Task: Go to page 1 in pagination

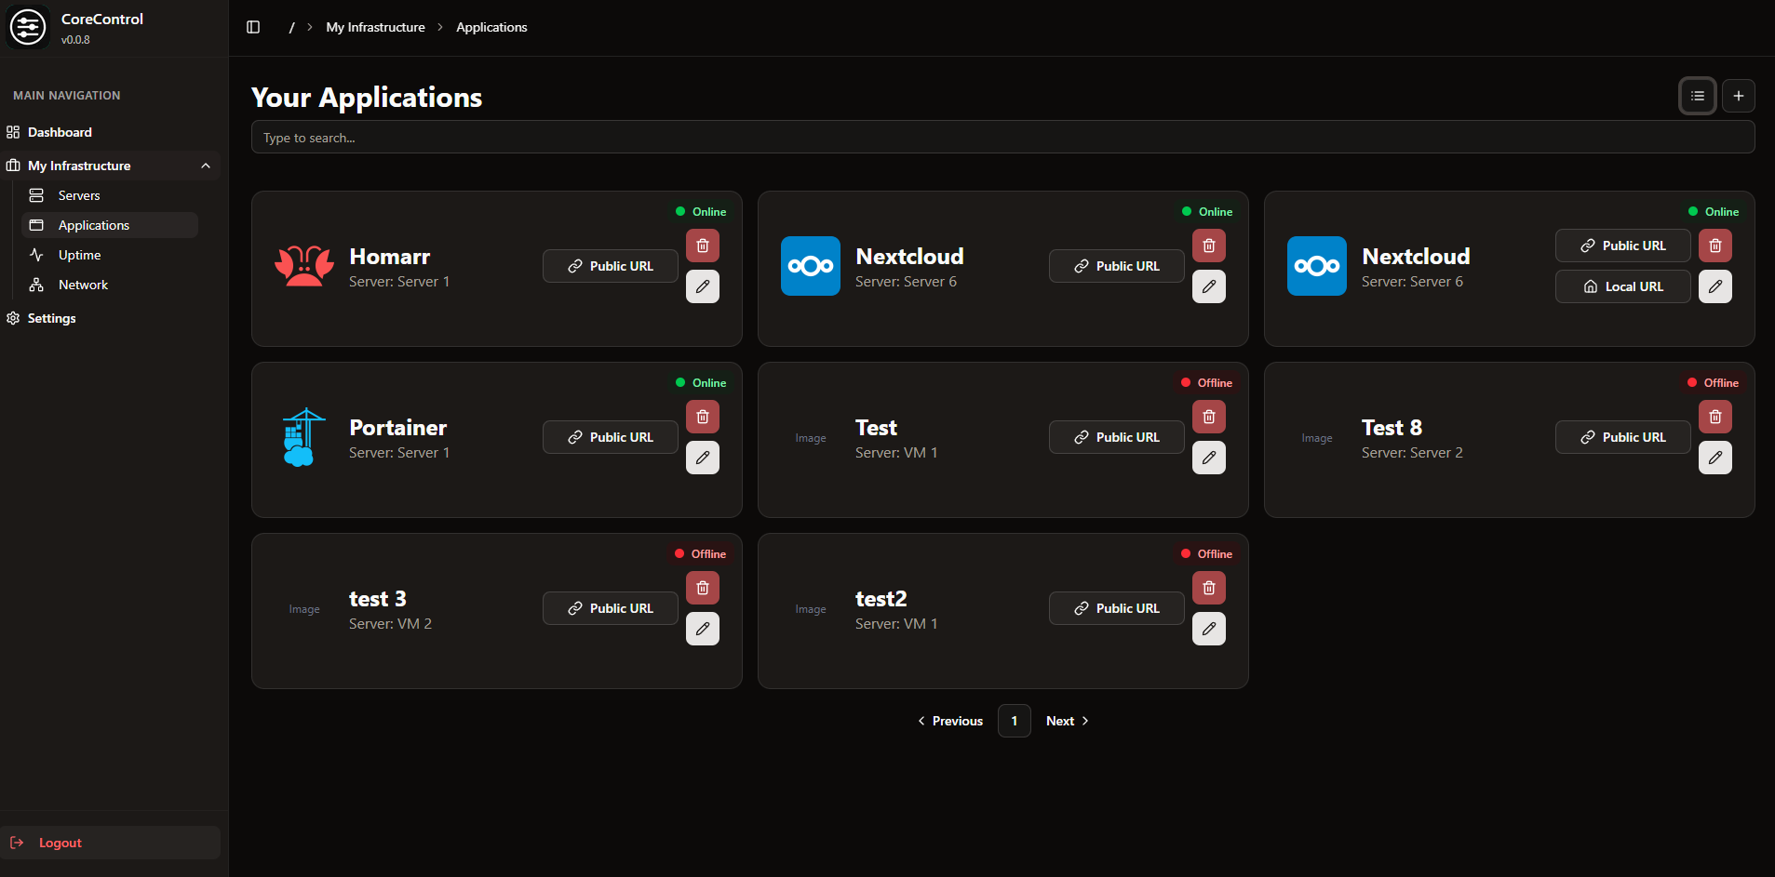Action: (1014, 721)
